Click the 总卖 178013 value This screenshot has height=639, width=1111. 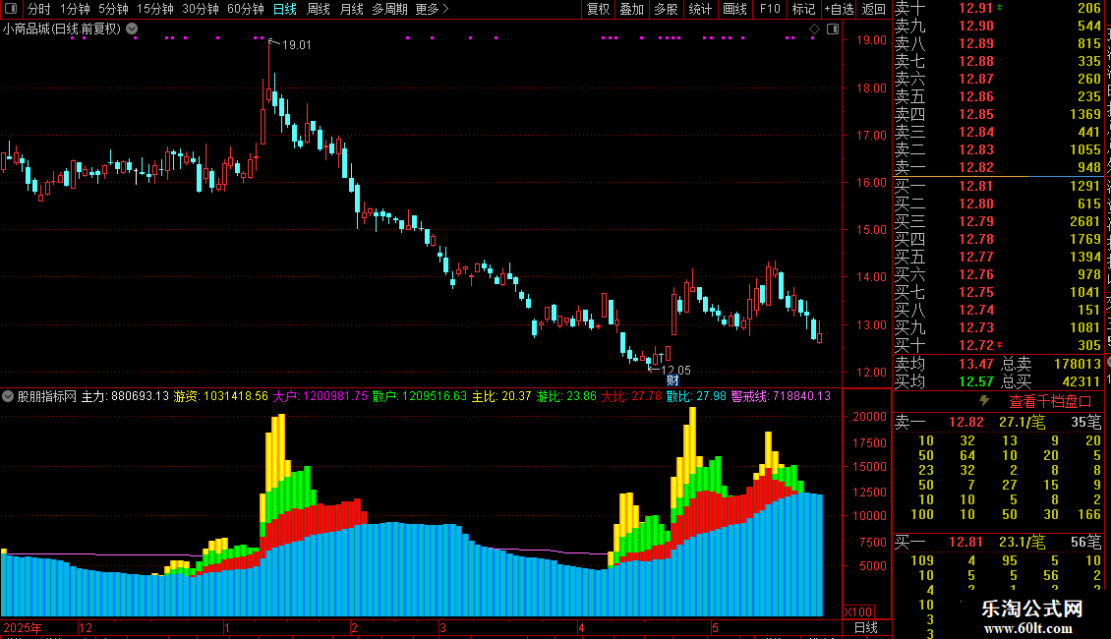coord(1077,364)
